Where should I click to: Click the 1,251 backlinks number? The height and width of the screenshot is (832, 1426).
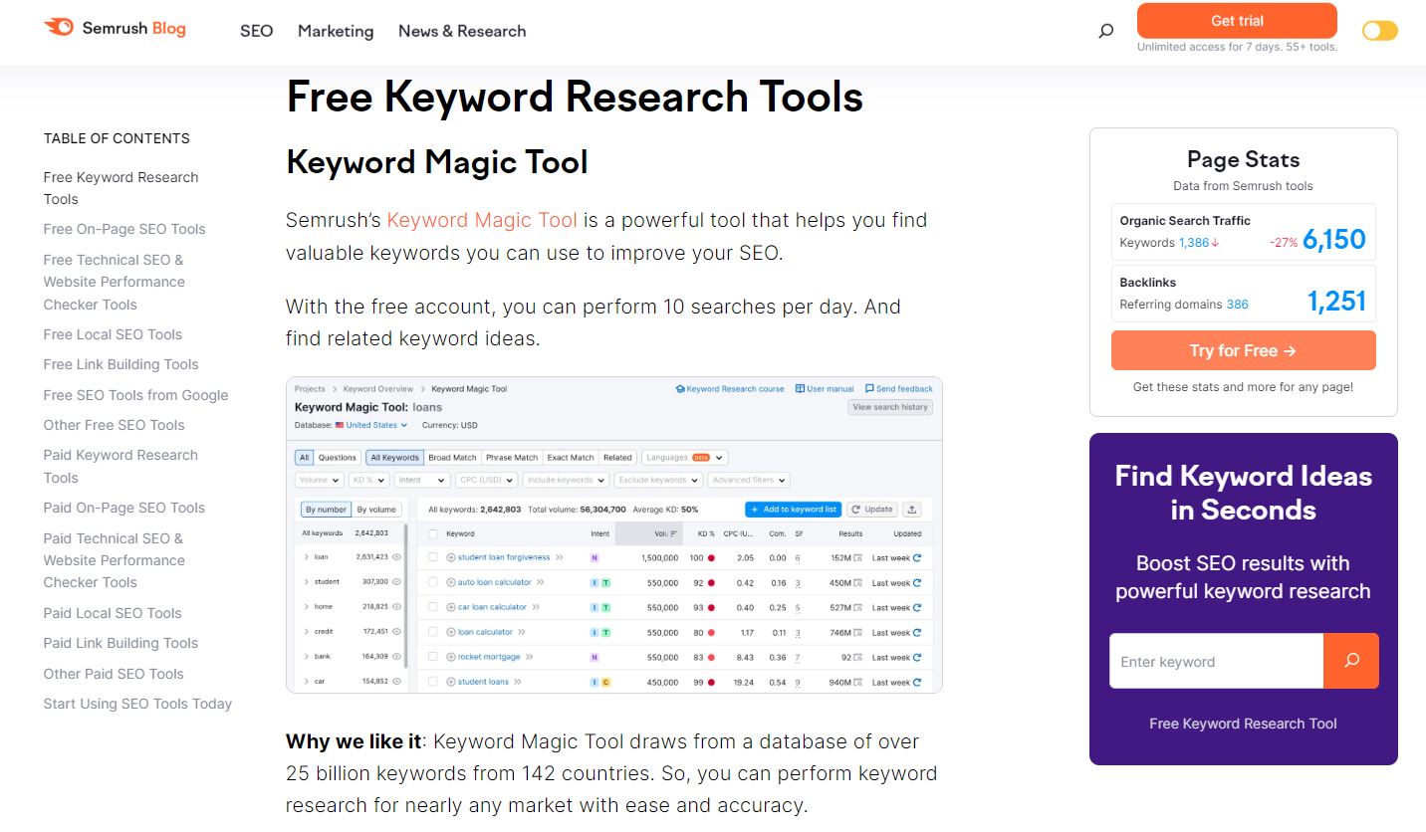pos(1336,301)
